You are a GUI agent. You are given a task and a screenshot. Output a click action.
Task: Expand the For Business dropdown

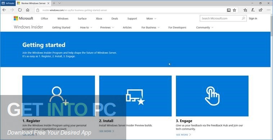coord(150,27)
